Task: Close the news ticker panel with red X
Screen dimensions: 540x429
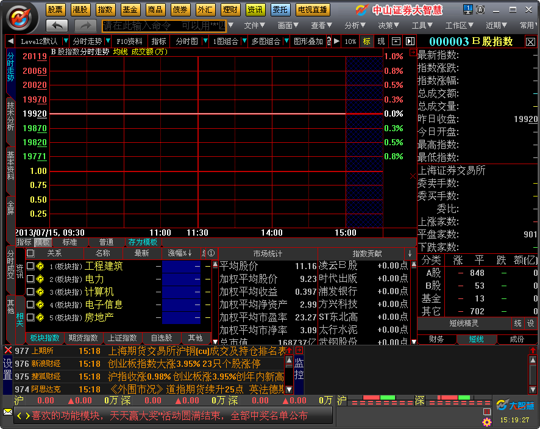Action: point(8,350)
